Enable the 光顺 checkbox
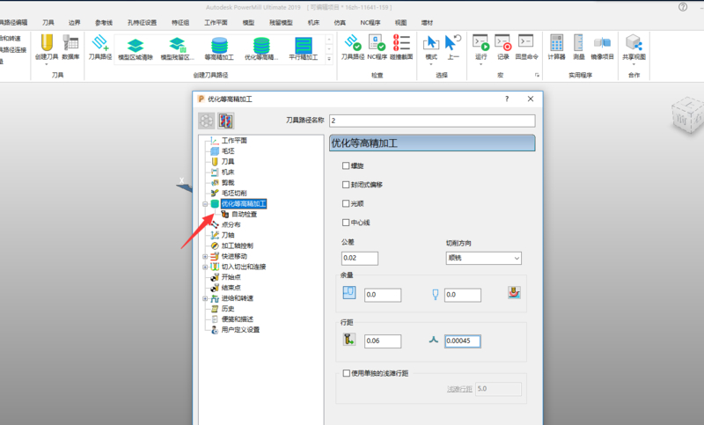 pyautogui.click(x=346, y=203)
